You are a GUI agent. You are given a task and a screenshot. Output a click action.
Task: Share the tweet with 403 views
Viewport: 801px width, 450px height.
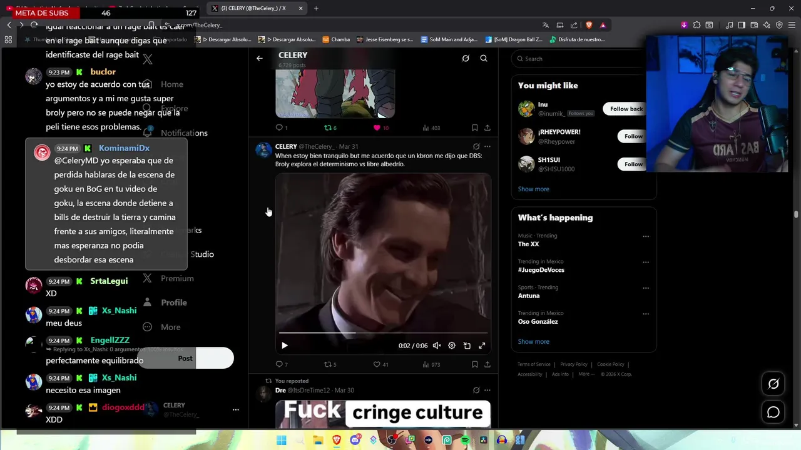point(487,127)
